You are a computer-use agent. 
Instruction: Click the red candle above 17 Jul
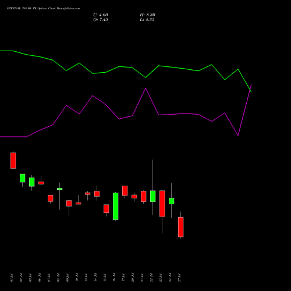click(125, 190)
